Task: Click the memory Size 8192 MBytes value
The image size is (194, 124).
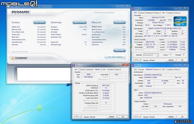Action: tap(88, 77)
